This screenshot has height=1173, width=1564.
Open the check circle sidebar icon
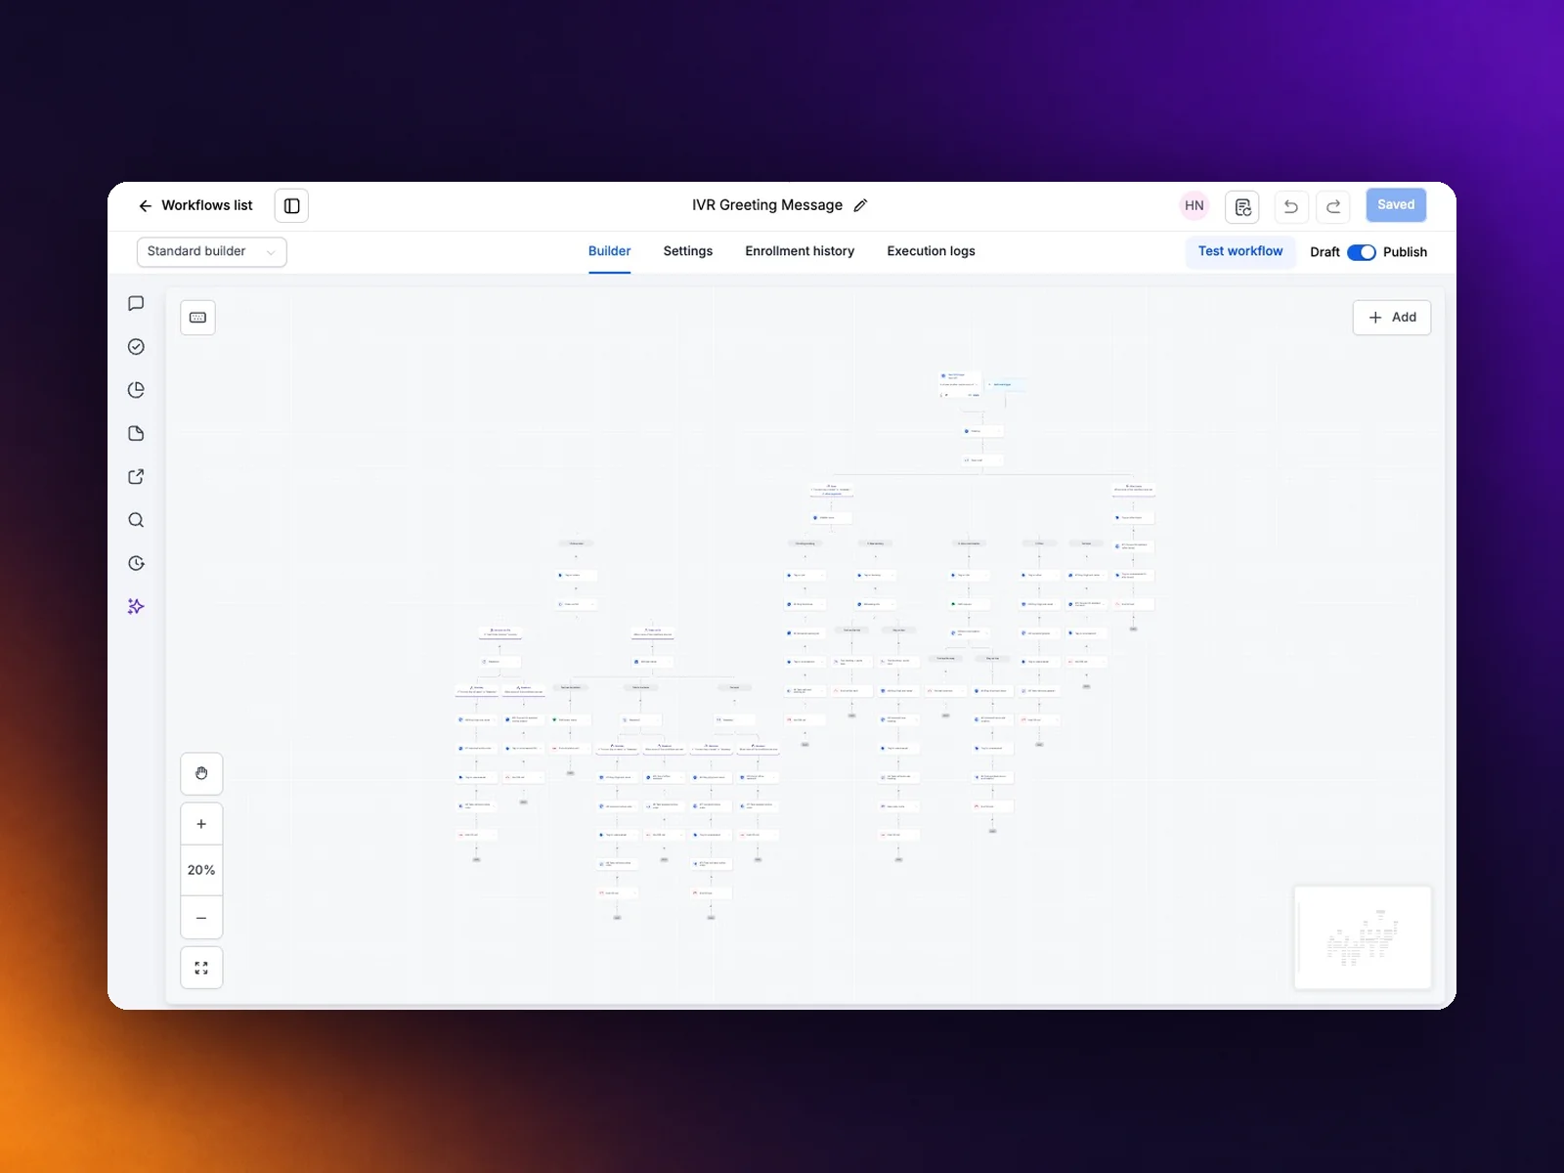(136, 347)
